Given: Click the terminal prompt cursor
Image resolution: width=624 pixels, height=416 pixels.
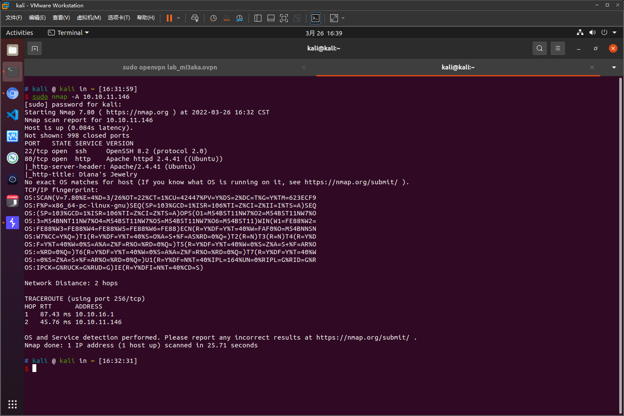Looking at the screenshot, I should coord(34,369).
